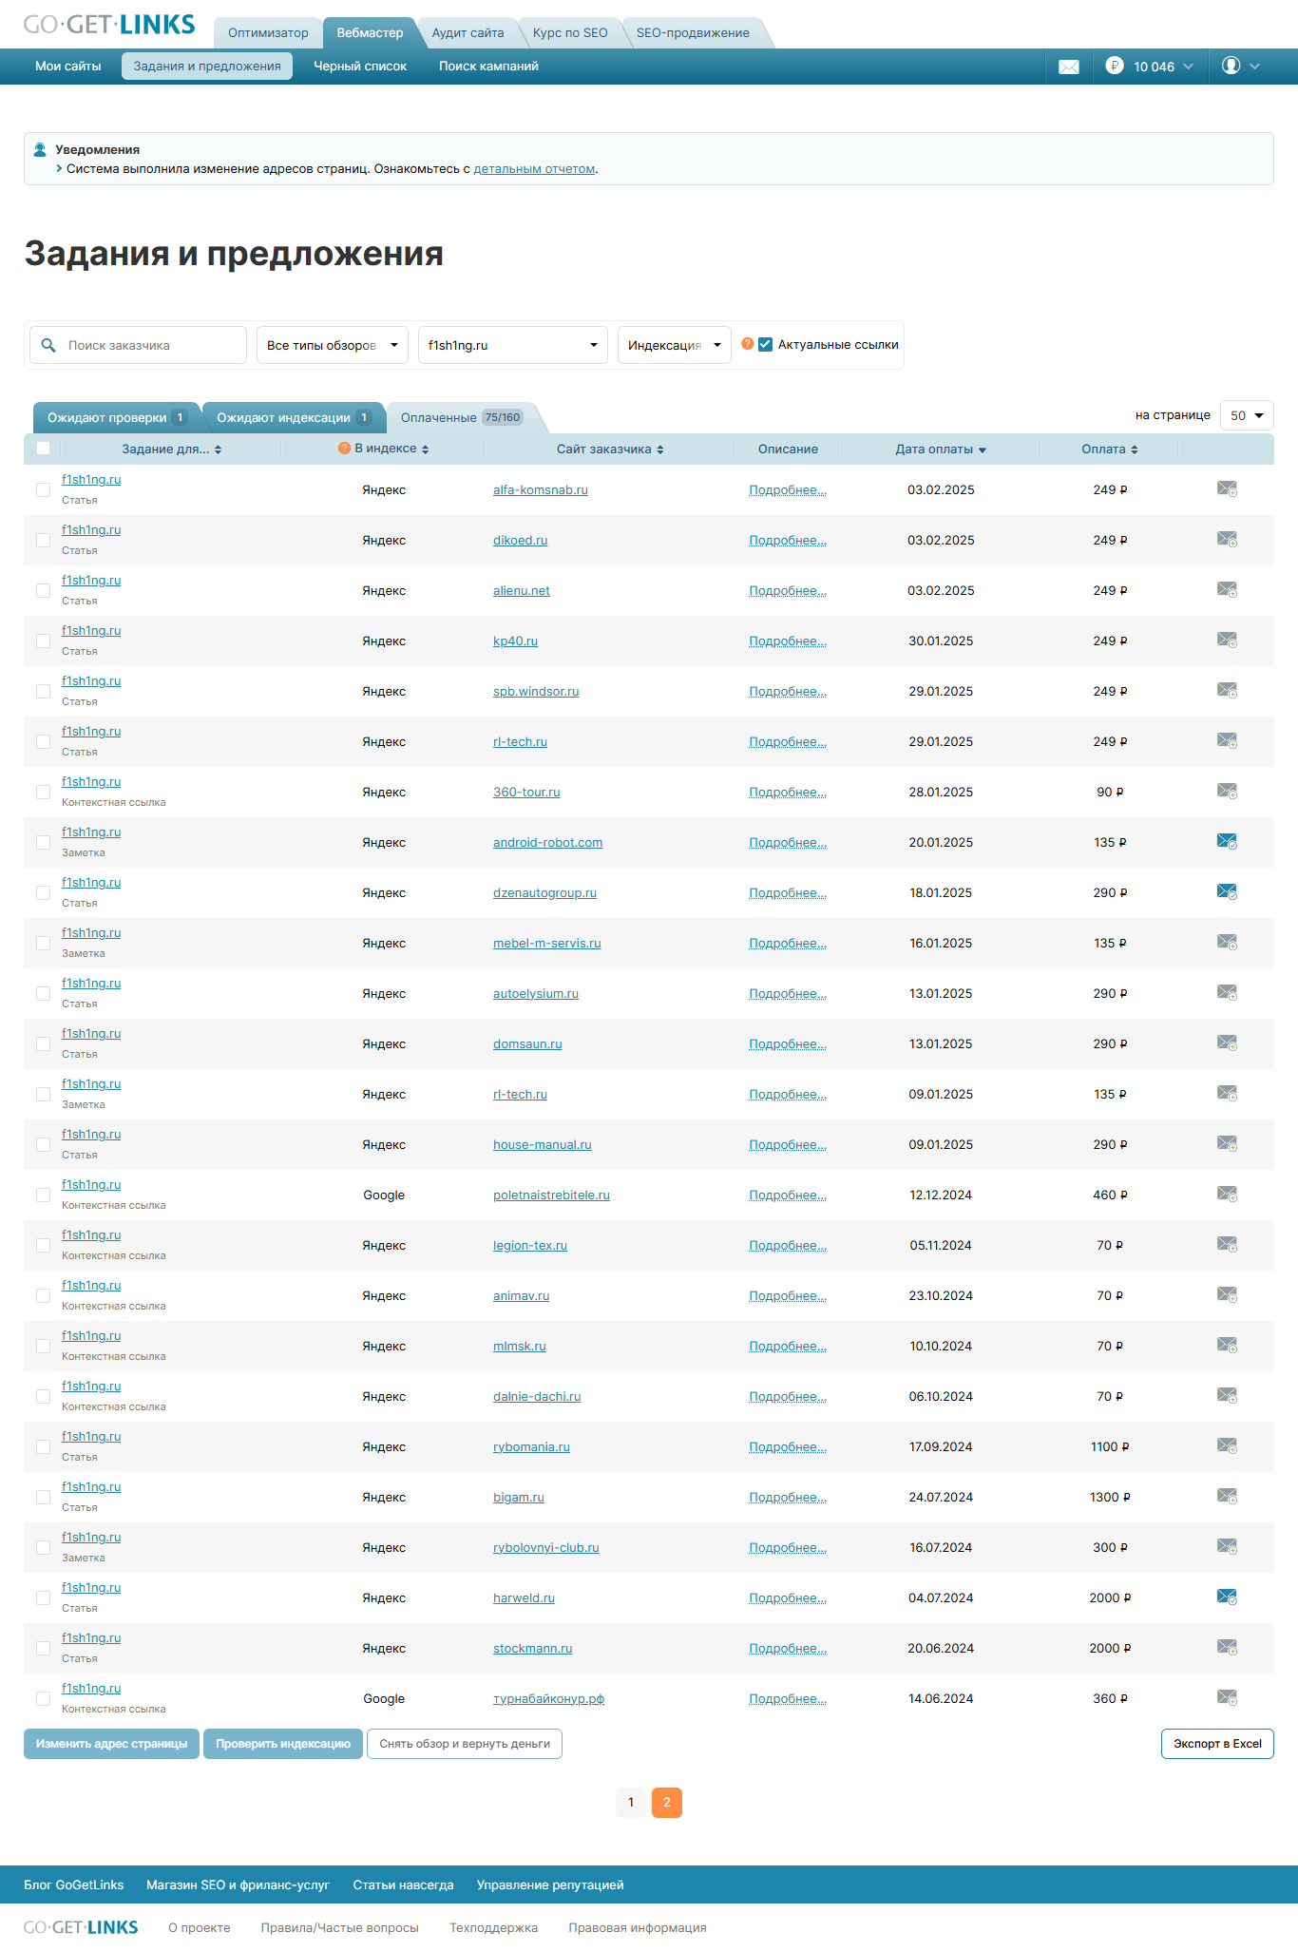Viewport: 1298px width, 1951px height.
Task: Open the Техподдержка footer link
Action: 493,1927
